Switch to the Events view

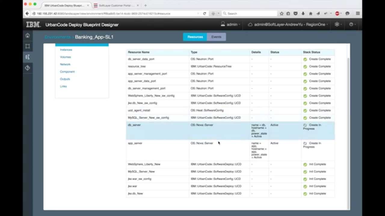click(x=216, y=37)
